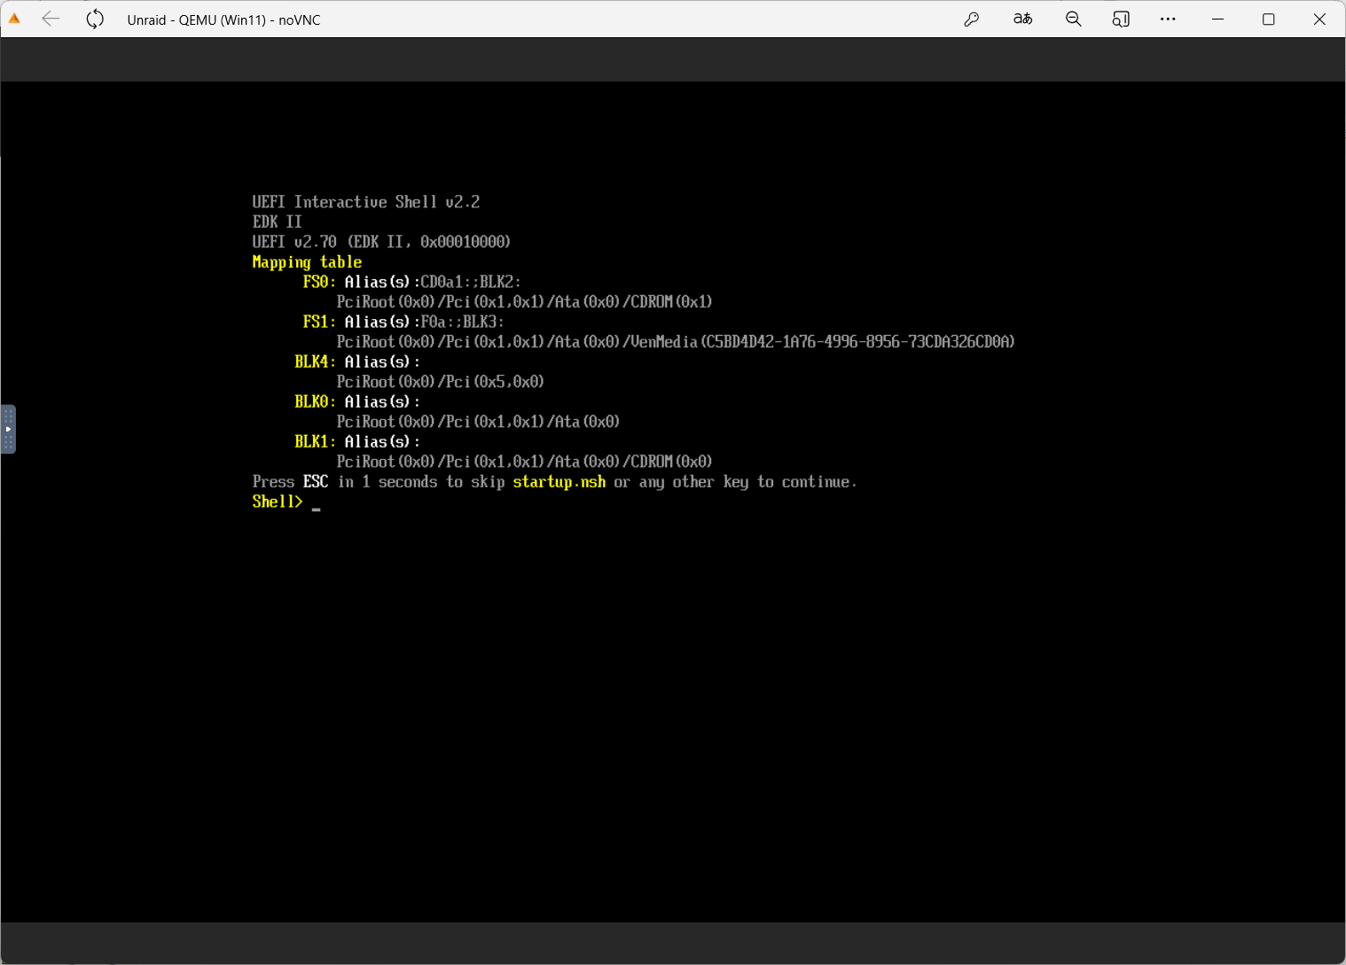Click the 'Unraid - QEMU (Win11) - noVNC' title

click(223, 19)
